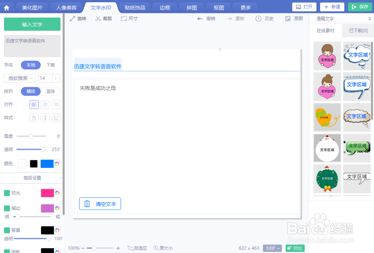The height and width of the screenshot is (253, 374).
Task: Open the 背景 background color picker wheel
Action: coord(57,230)
